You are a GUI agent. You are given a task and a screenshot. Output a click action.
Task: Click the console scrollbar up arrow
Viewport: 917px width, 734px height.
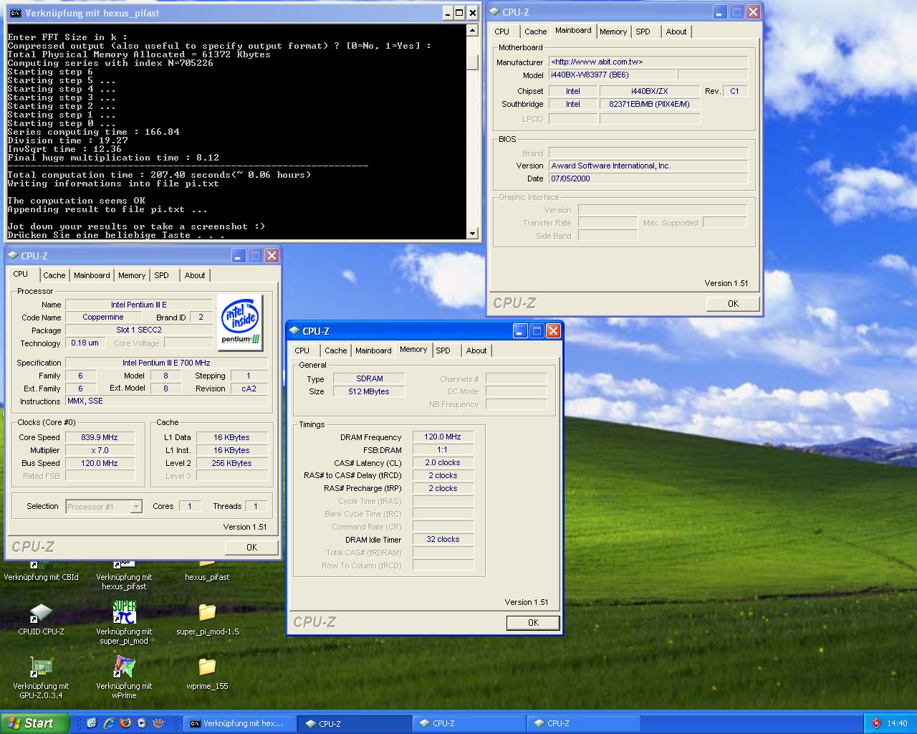(472, 30)
